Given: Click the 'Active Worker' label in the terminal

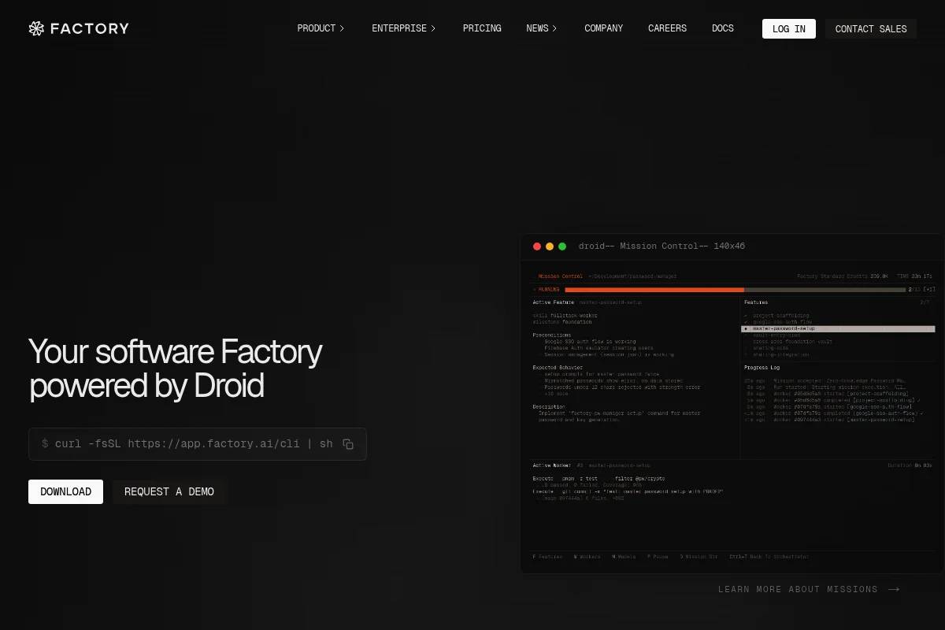Looking at the screenshot, I should (x=552, y=465).
